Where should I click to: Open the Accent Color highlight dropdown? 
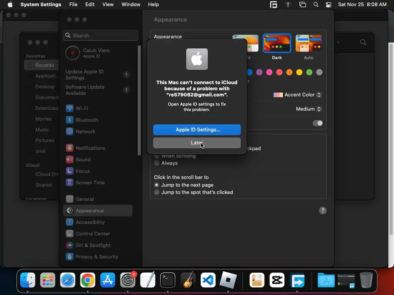tap(297, 95)
